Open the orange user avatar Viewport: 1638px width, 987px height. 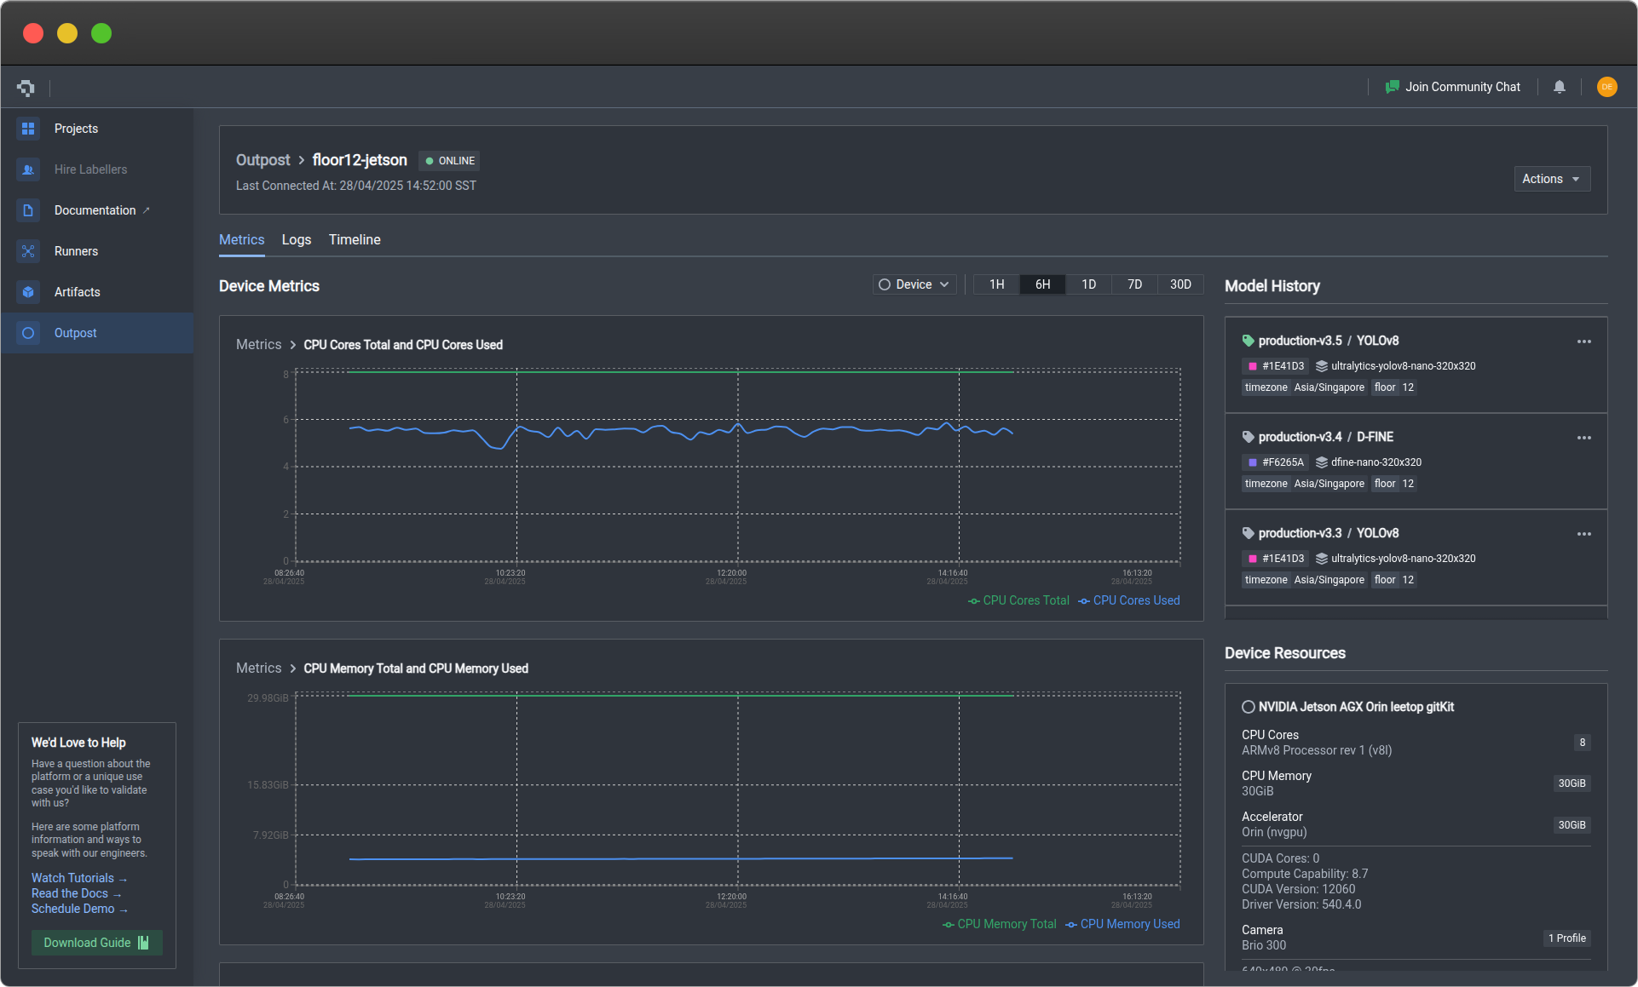click(1606, 87)
